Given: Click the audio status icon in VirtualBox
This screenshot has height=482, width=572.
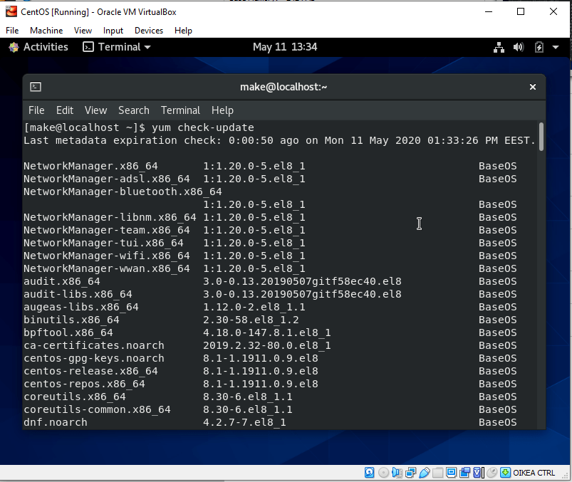Looking at the screenshot, I should coord(397,473).
